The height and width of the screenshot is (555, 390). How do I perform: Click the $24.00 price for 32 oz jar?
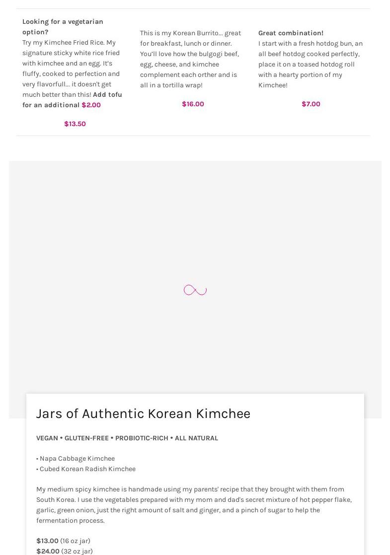(x=48, y=551)
